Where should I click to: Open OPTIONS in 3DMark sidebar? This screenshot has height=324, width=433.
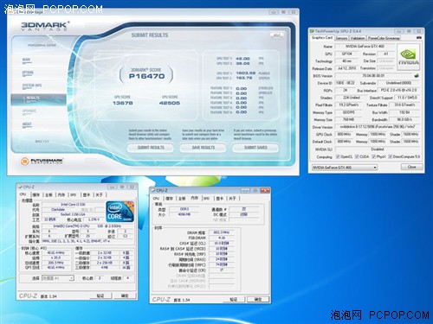pos(28,73)
